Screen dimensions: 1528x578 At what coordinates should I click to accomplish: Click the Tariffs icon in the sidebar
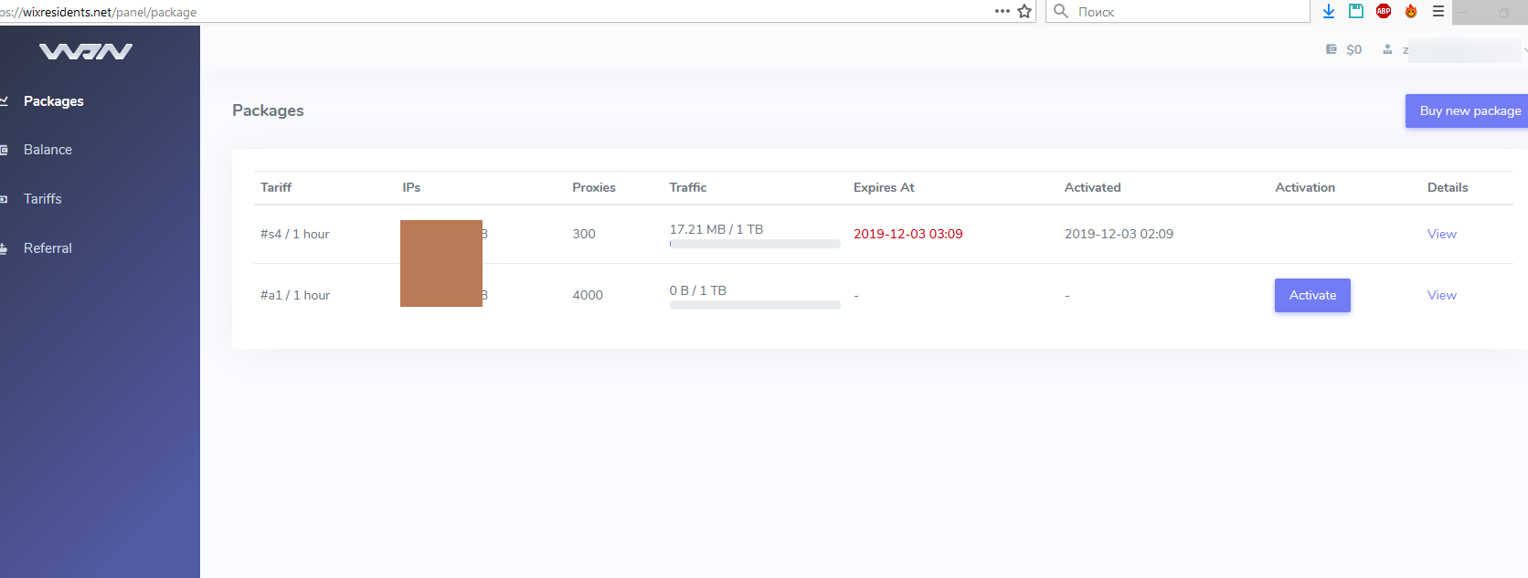click(4, 199)
